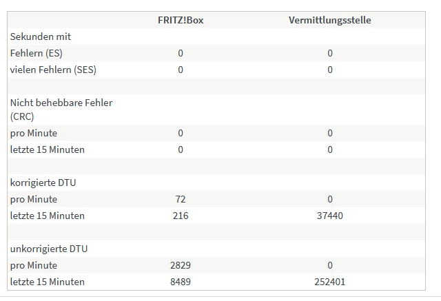The height and width of the screenshot is (301, 441).
Task: Click the value 252401 in Vermittlungsstelle column
Action: click(329, 282)
